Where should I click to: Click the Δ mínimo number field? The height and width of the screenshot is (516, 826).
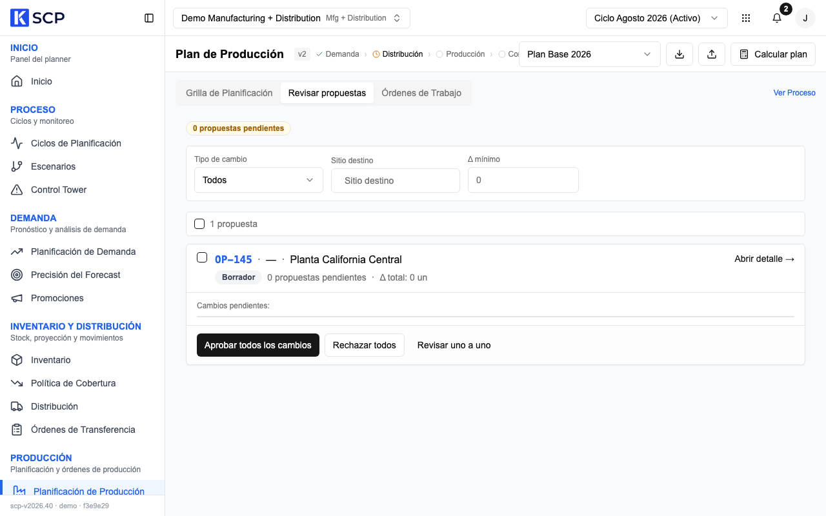(523, 180)
